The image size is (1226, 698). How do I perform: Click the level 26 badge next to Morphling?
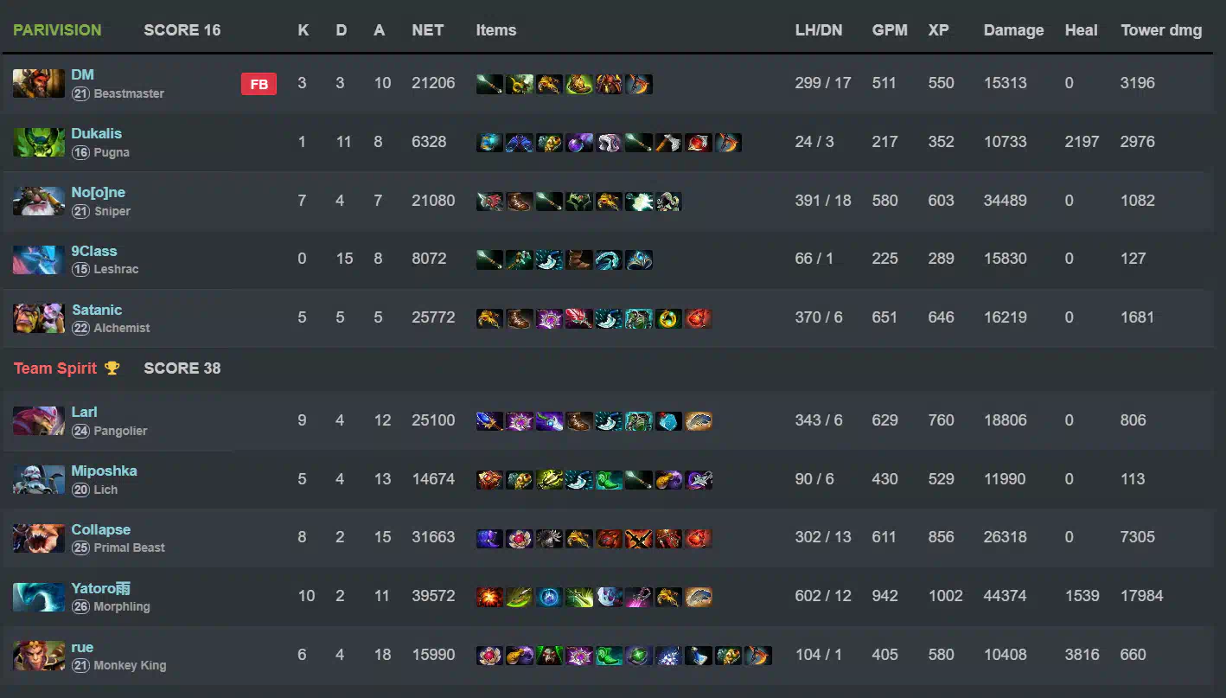click(x=80, y=607)
